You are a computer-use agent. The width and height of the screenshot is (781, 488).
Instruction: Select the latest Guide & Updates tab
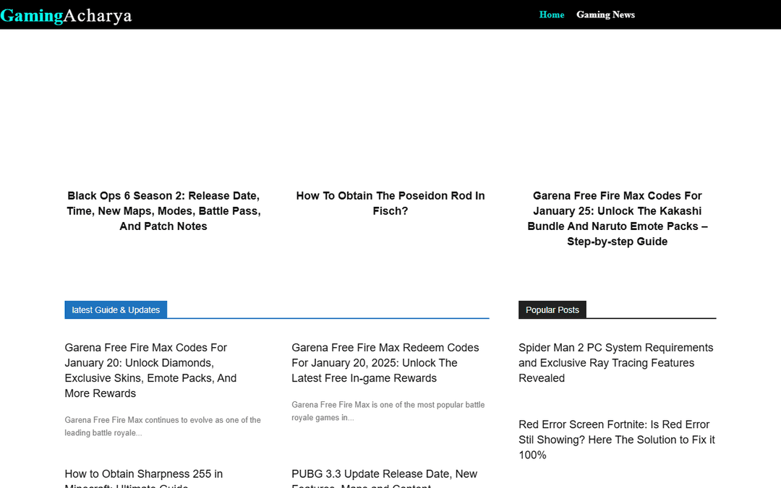point(116,309)
